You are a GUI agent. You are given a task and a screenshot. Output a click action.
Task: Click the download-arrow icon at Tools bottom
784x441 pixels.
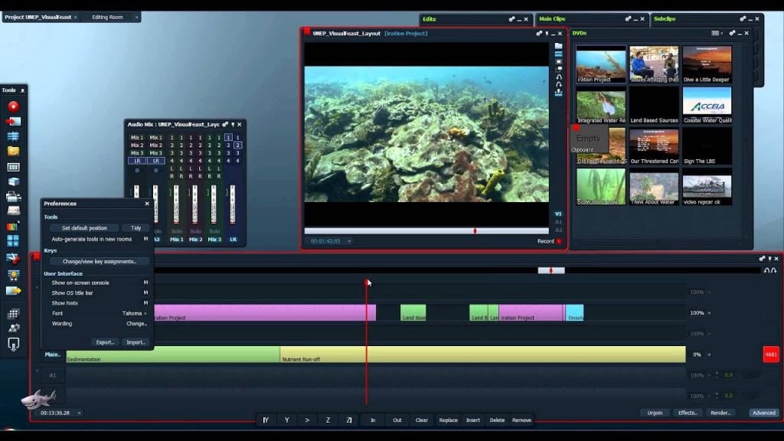pos(14,344)
